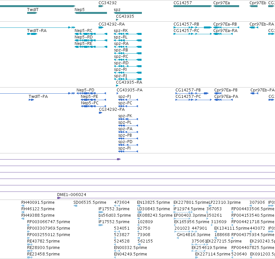Click the CG14257-PB protein label
Image resolution: width=275 pixels, height=259 pixels.
coord(188,90)
